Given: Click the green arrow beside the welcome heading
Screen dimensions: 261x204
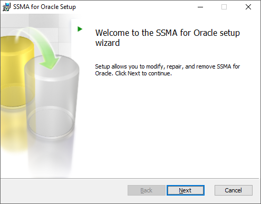Looking at the screenshot, I should [80, 29].
